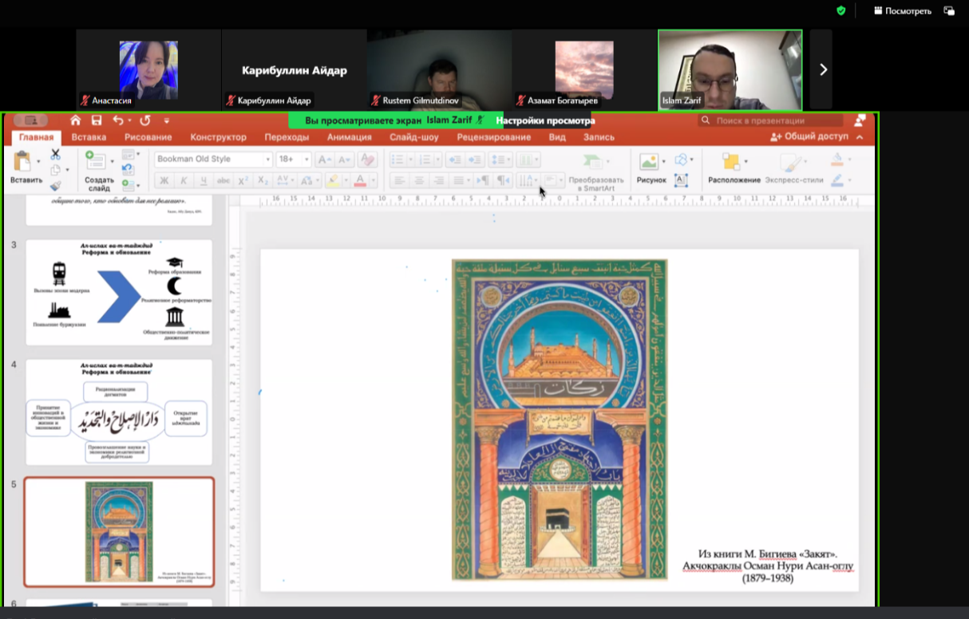Viewport: 969px width, 619px height.
Task: Click the Text box icon
Action: point(681,180)
